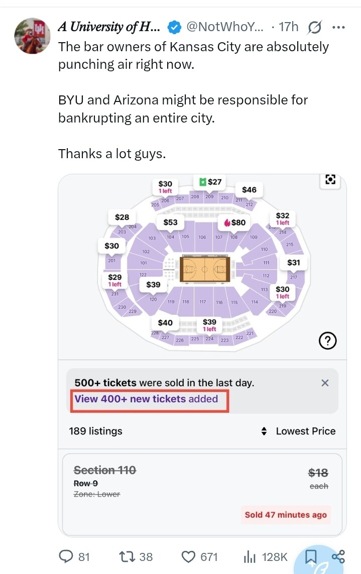Bookmark this post
Viewport: 361px width, 574px height.
[311, 556]
